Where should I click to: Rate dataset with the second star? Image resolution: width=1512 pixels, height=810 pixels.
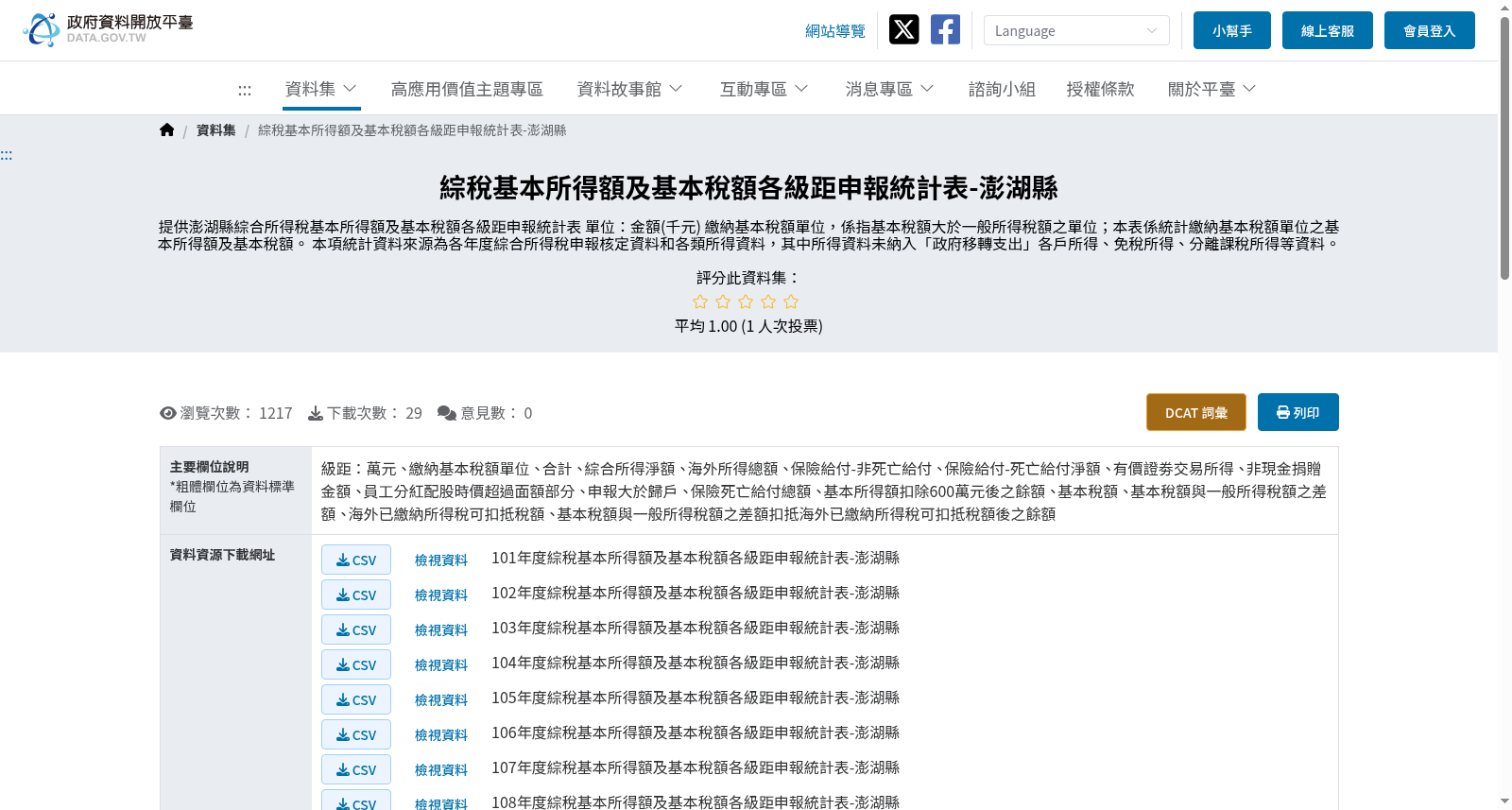coord(723,302)
